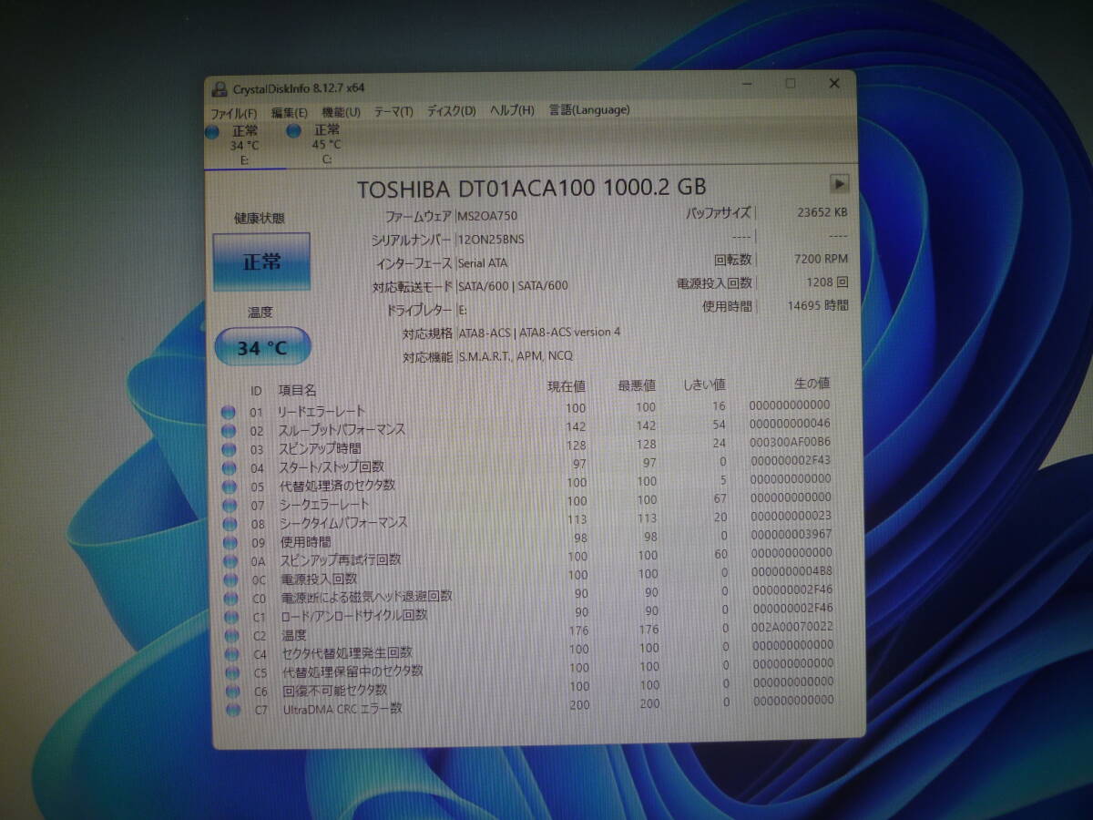Screen dimensions: 1093x820
Task: Click the status icon for 電源断による磁気ヘッド退避回数
Action: coord(230,598)
